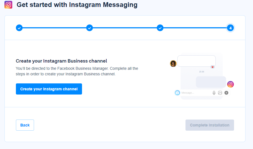The height and width of the screenshot is (149, 253).
Task: Select the third completed step checkmark
Action: click(160, 28)
